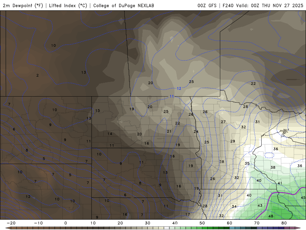The height and width of the screenshot is (230, 306).
Task: Click the dewpoint value "2" on the map
Action: coord(37,75)
